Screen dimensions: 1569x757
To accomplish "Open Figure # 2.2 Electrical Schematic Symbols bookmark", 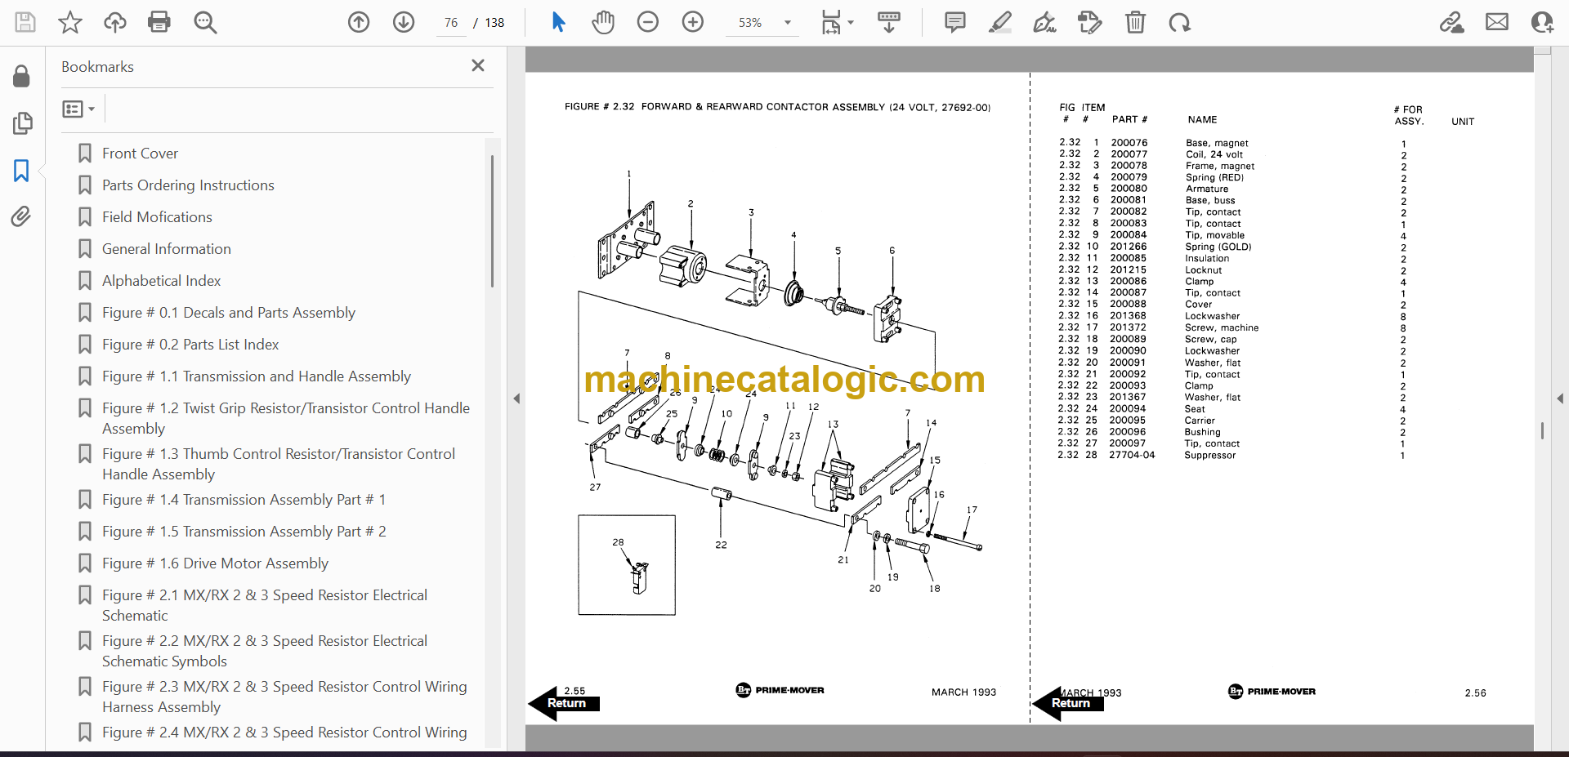I will click(x=265, y=651).
